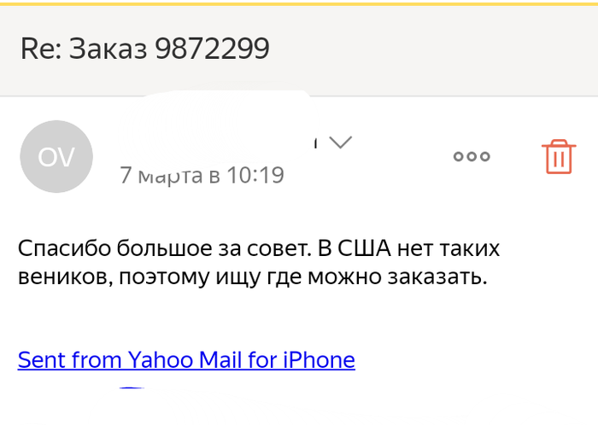
Task: Click the Re: prefix in the subject
Action: point(38,49)
